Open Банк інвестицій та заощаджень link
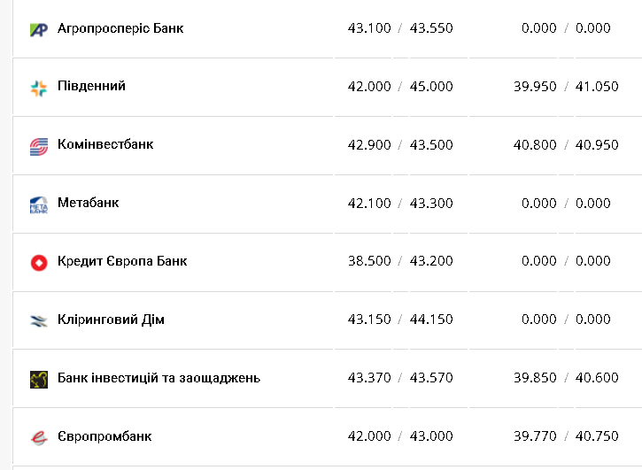This screenshot has width=642, height=470. (159, 378)
